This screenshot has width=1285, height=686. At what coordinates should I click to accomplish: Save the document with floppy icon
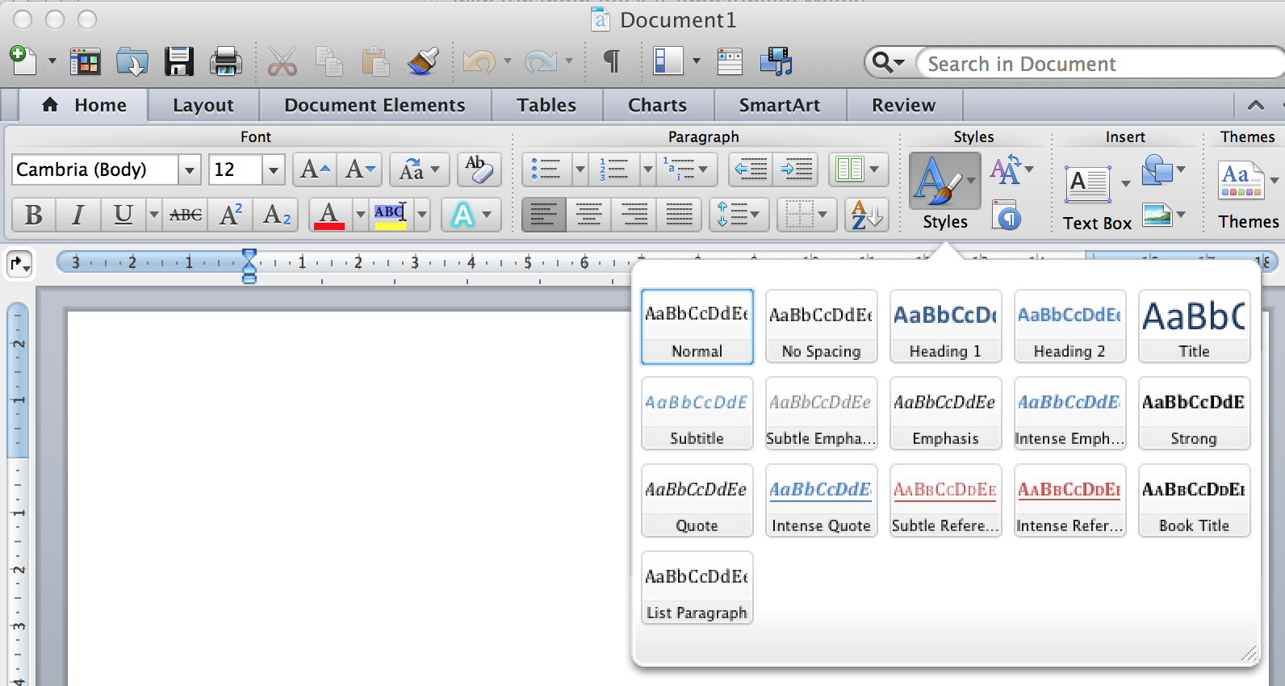pos(179,61)
